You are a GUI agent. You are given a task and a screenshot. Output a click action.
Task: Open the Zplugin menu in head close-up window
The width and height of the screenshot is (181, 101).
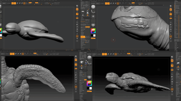(x=147, y=1)
